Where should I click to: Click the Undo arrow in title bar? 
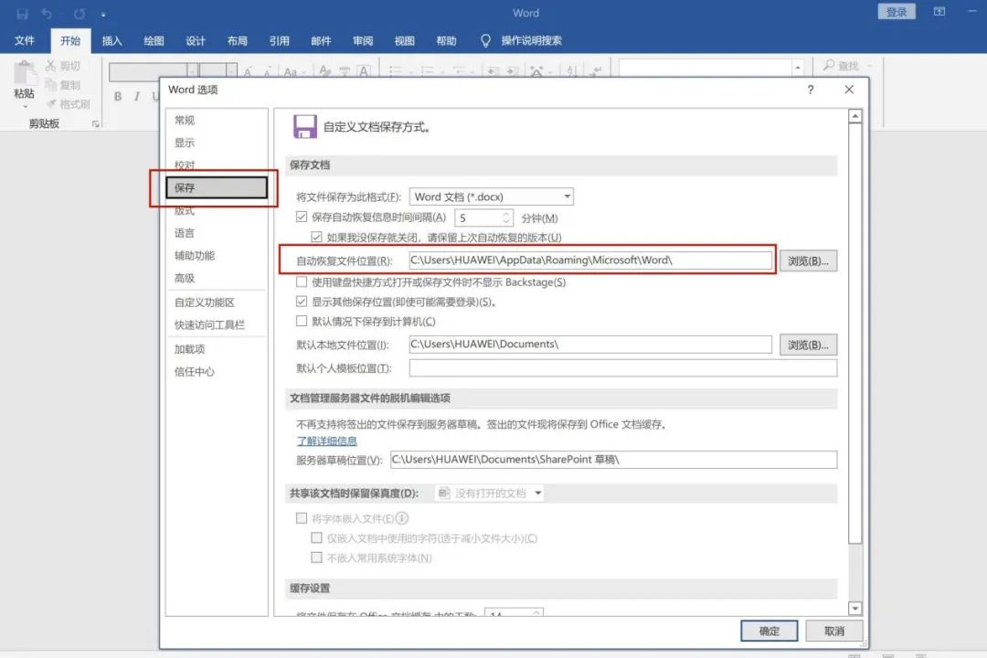point(48,13)
